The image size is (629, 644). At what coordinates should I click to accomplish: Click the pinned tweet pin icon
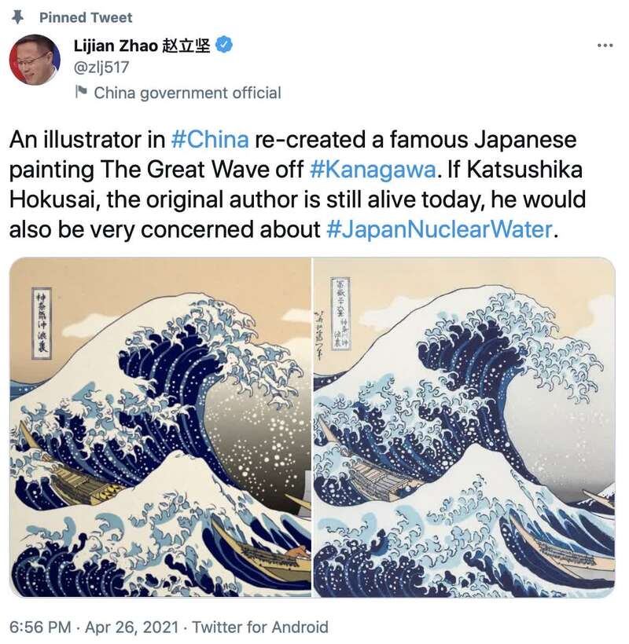point(17,17)
